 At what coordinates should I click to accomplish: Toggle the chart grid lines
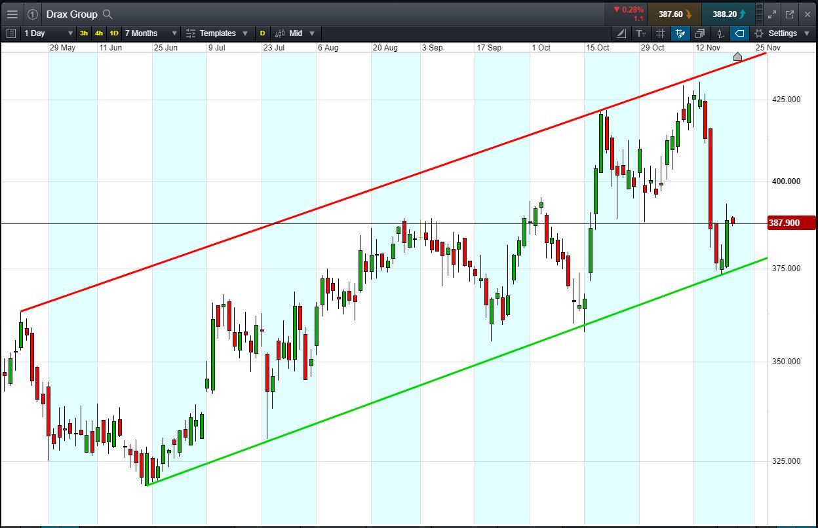(x=661, y=33)
